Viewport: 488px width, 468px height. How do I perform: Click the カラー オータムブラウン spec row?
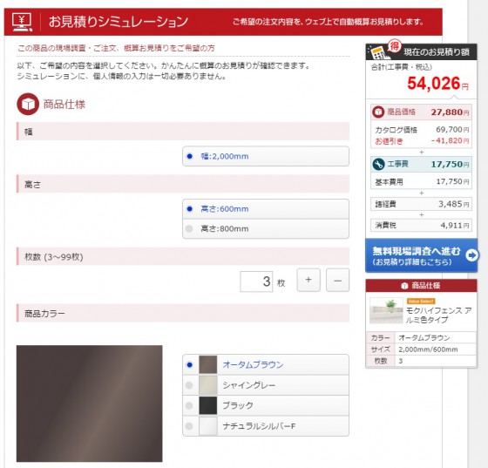coord(421,337)
